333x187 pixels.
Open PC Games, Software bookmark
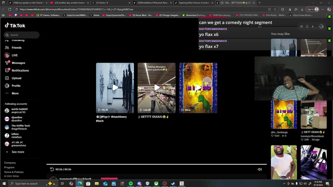point(48,15)
